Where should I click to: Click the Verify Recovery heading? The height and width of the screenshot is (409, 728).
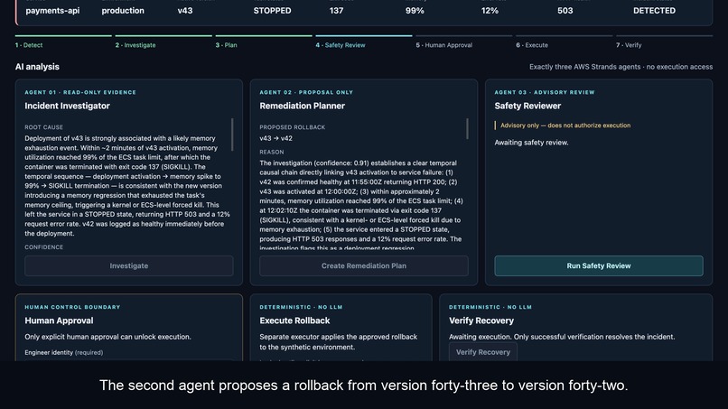[x=481, y=321]
